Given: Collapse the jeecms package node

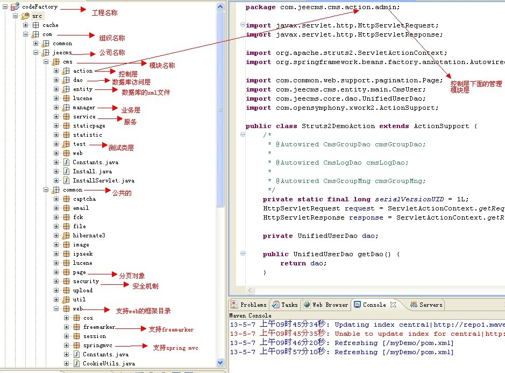Looking at the screenshot, I should (x=36, y=53).
